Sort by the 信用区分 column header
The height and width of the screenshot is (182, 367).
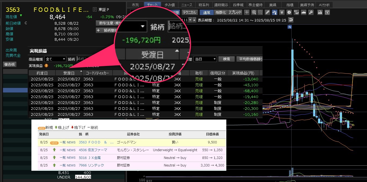(217, 73)
